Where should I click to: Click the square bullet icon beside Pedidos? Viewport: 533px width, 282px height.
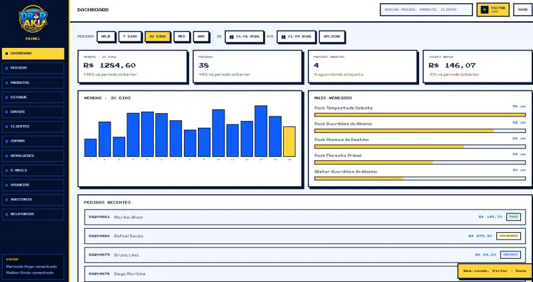coord(7,69)
